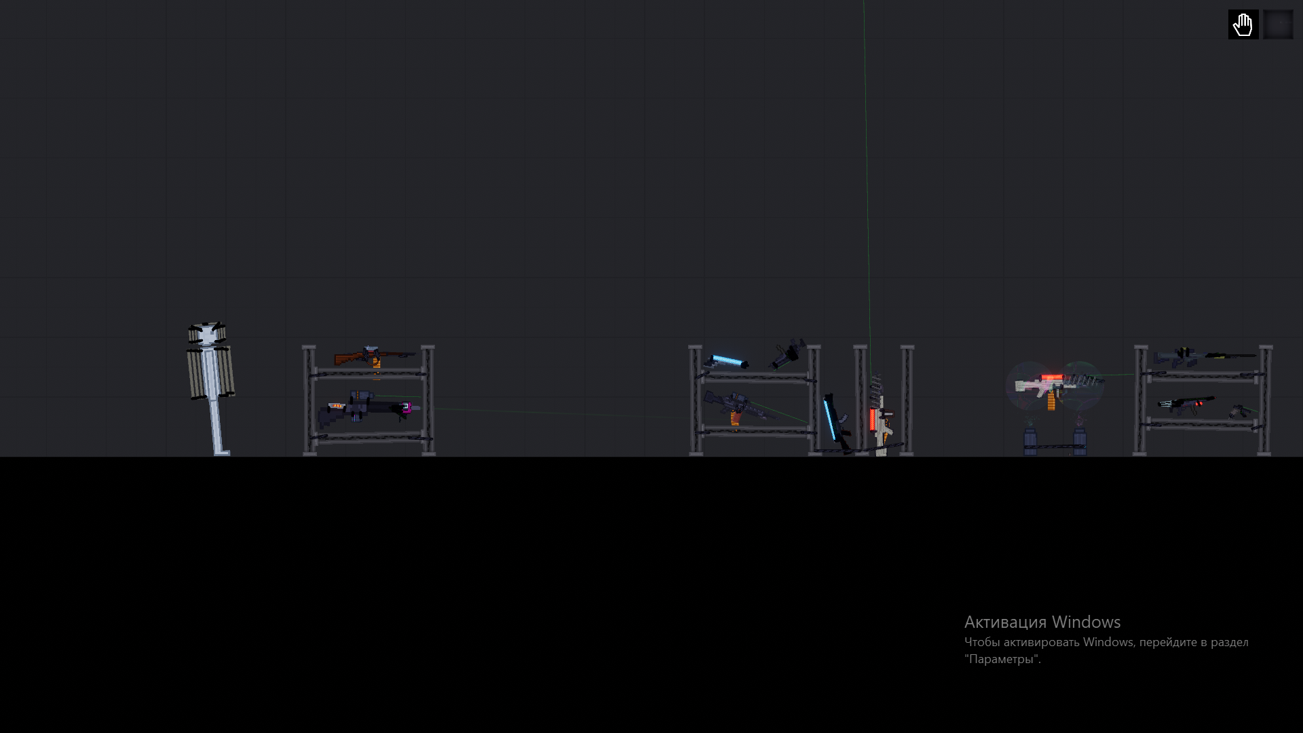Click the white android figure's head
This screenshot has width=1303, height=733.
coord(208,334)
